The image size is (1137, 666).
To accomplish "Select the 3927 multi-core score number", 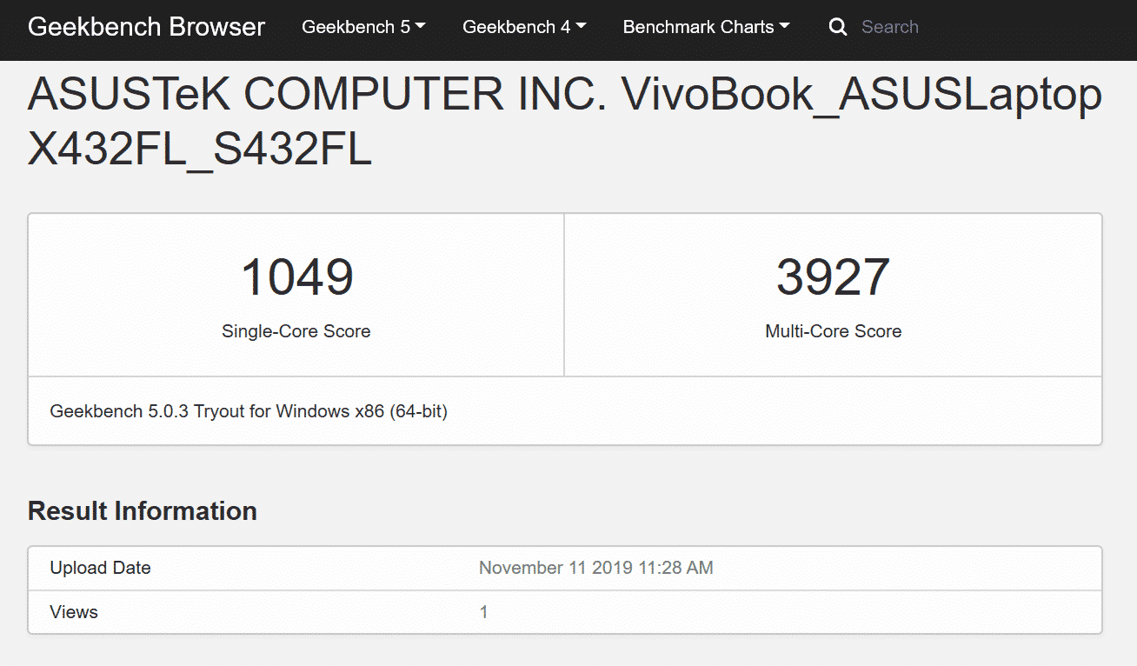I will tap(833, 277).
